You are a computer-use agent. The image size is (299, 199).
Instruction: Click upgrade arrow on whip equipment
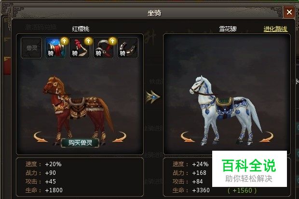click(x=88, y=41)
